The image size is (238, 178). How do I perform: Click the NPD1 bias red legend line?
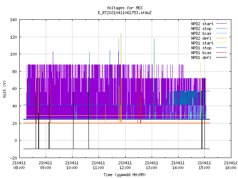221,53
